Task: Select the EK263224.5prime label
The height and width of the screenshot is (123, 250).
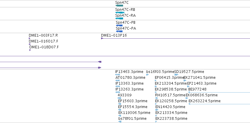Action: tap(204, 101)
